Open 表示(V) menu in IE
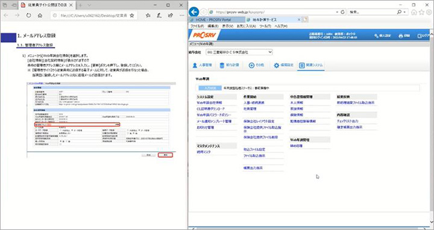The height and width of the screenshot is (230, 434). click(228, 26)
